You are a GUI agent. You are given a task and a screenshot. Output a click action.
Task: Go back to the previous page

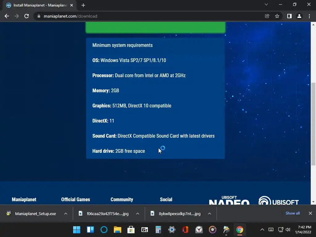coord(7,16)
